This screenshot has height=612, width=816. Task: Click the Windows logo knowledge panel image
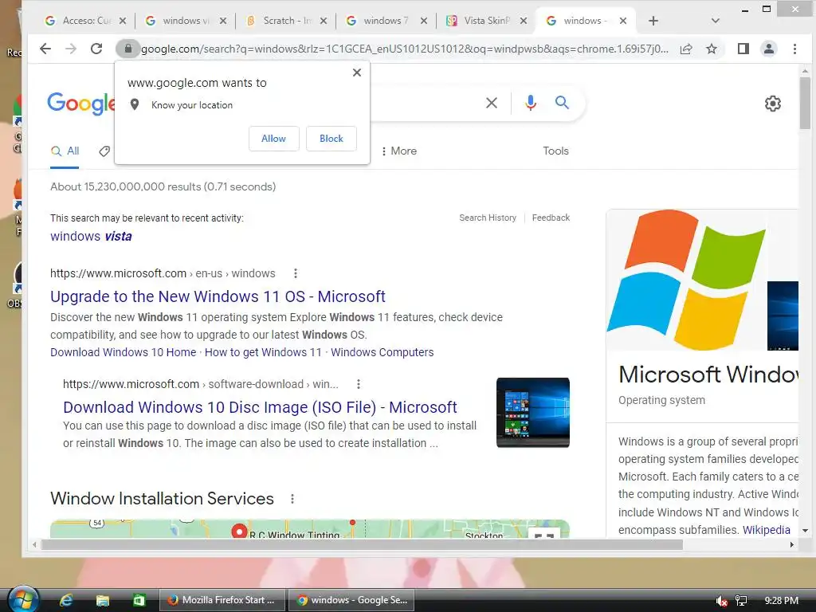(x=686, y=280)
